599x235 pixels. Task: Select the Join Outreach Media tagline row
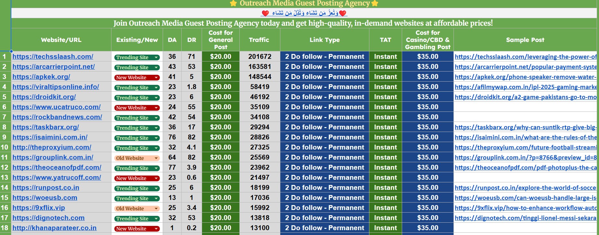(304, 23)
